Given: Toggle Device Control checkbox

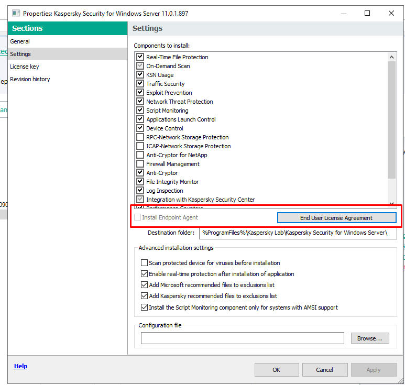Looking at the screenshot, I should (x=140, y=128).
